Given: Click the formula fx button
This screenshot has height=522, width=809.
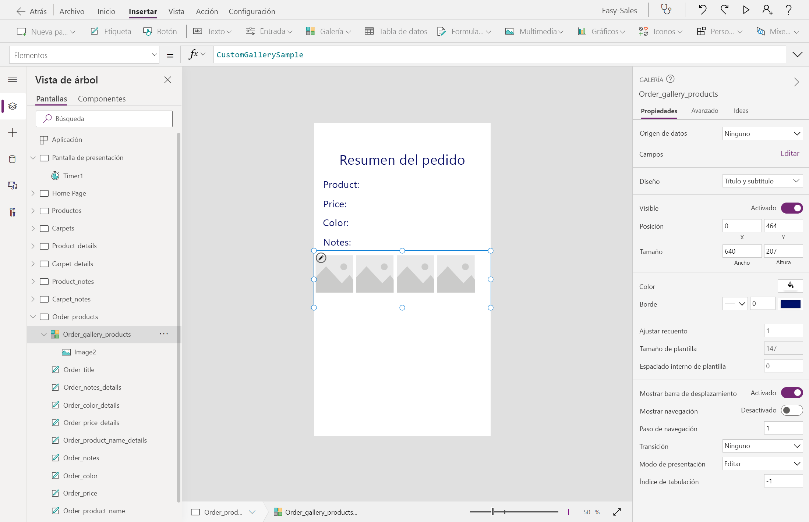Looking at the screenshot, I should click(x=197, y=54).
